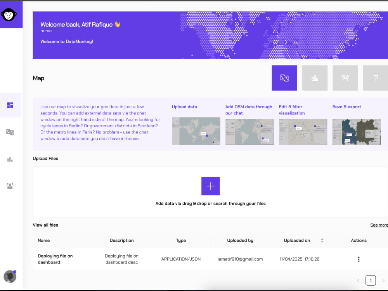Open 'Edit & filter visualization' thumbnail

pyautogui.click(x=303, y=132)
